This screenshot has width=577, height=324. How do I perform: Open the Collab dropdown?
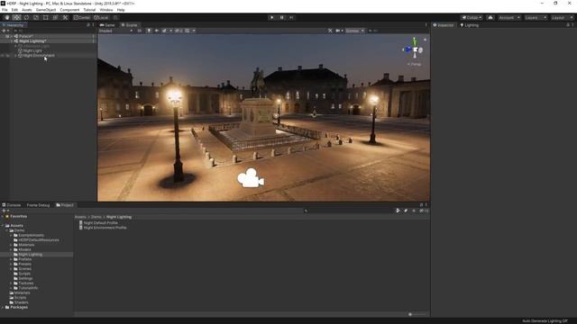point(472,17)
